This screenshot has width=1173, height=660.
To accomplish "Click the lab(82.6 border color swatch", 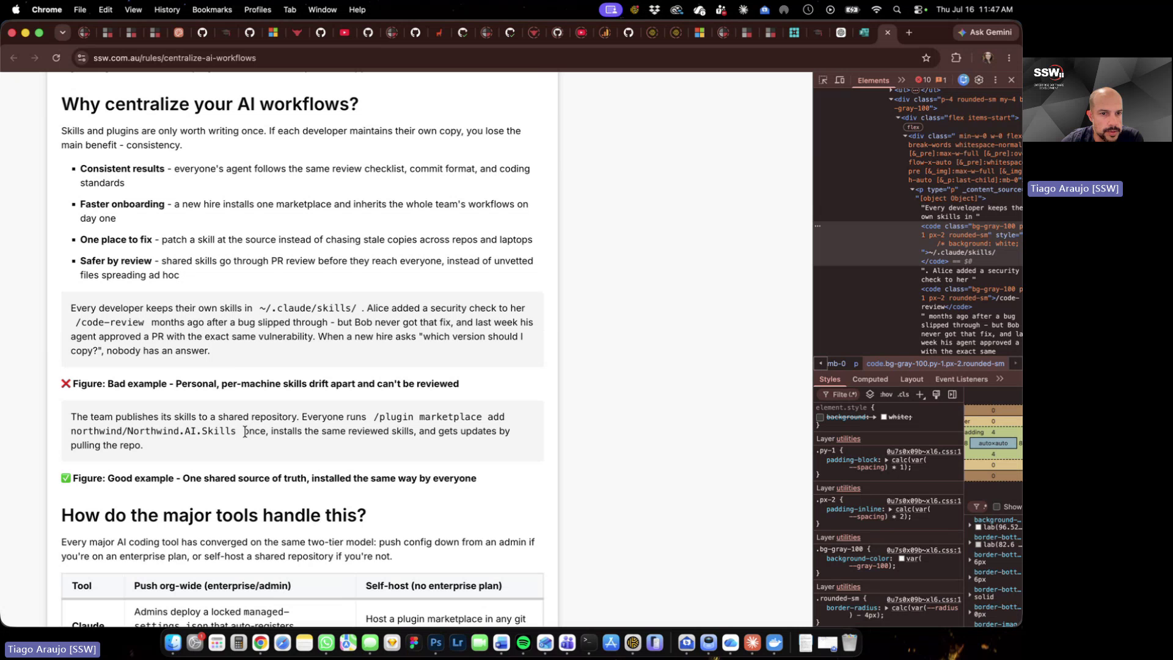I will tap(978, 544).
